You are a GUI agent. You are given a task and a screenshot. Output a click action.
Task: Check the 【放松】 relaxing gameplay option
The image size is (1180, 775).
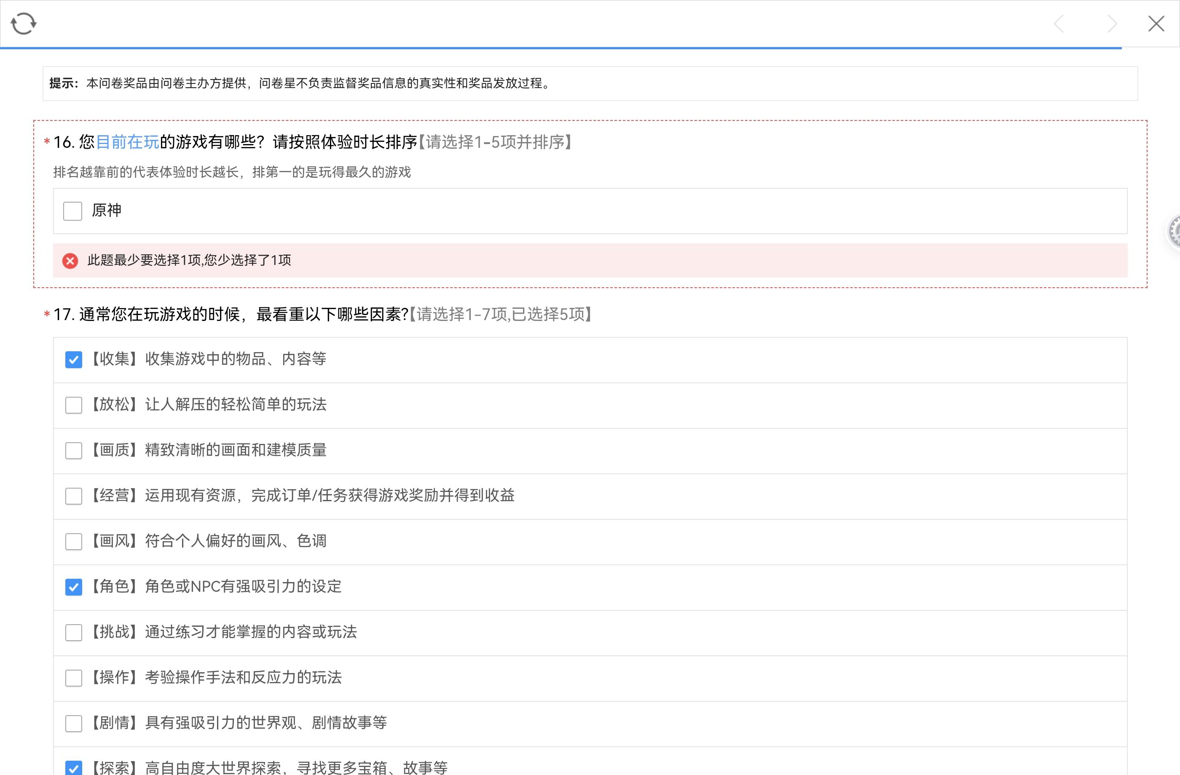click(x=74, y=405)
